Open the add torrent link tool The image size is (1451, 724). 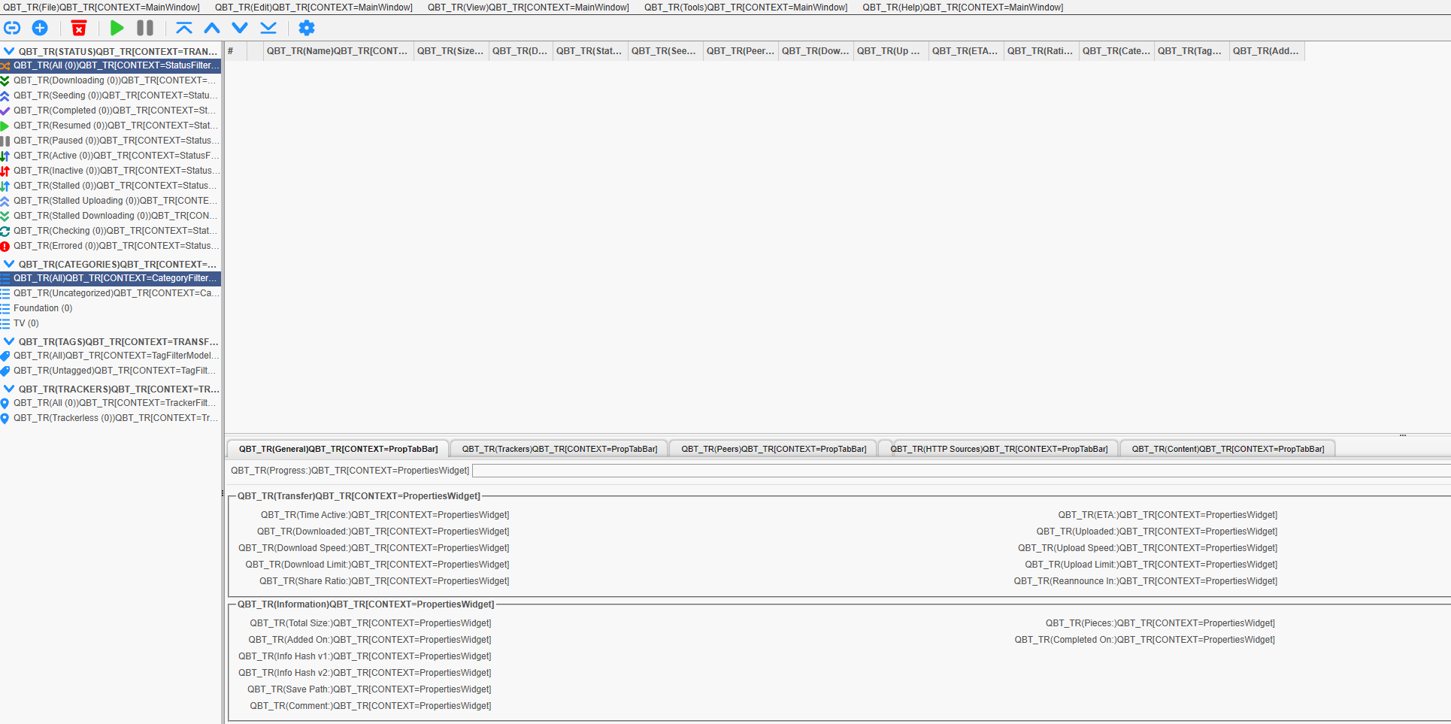12,28
